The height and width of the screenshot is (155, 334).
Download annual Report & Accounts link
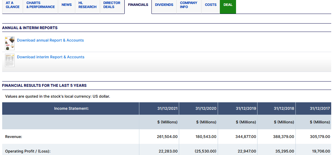point(50,40)
